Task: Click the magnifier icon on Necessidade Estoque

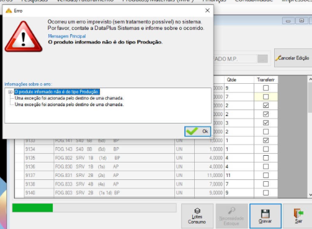Action: tap(231, 210)
